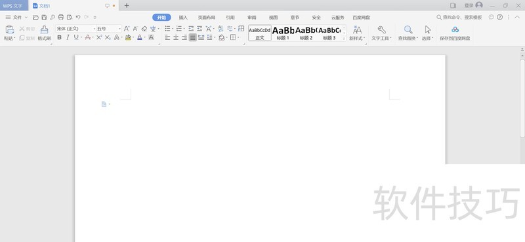Click the Undo arrow icon
The height and width of the screenshot is (242, 525).
pos(78,17)
